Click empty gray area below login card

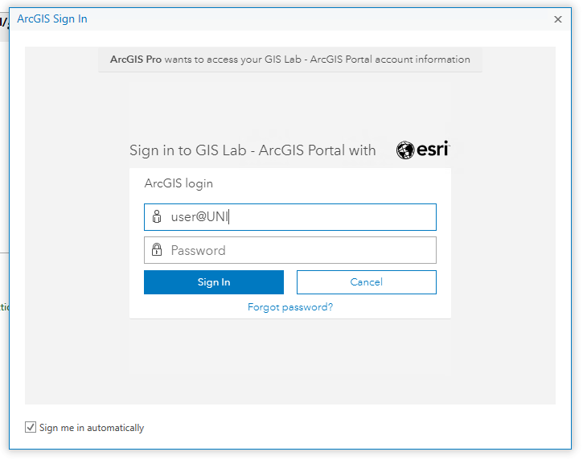point(290,361)
